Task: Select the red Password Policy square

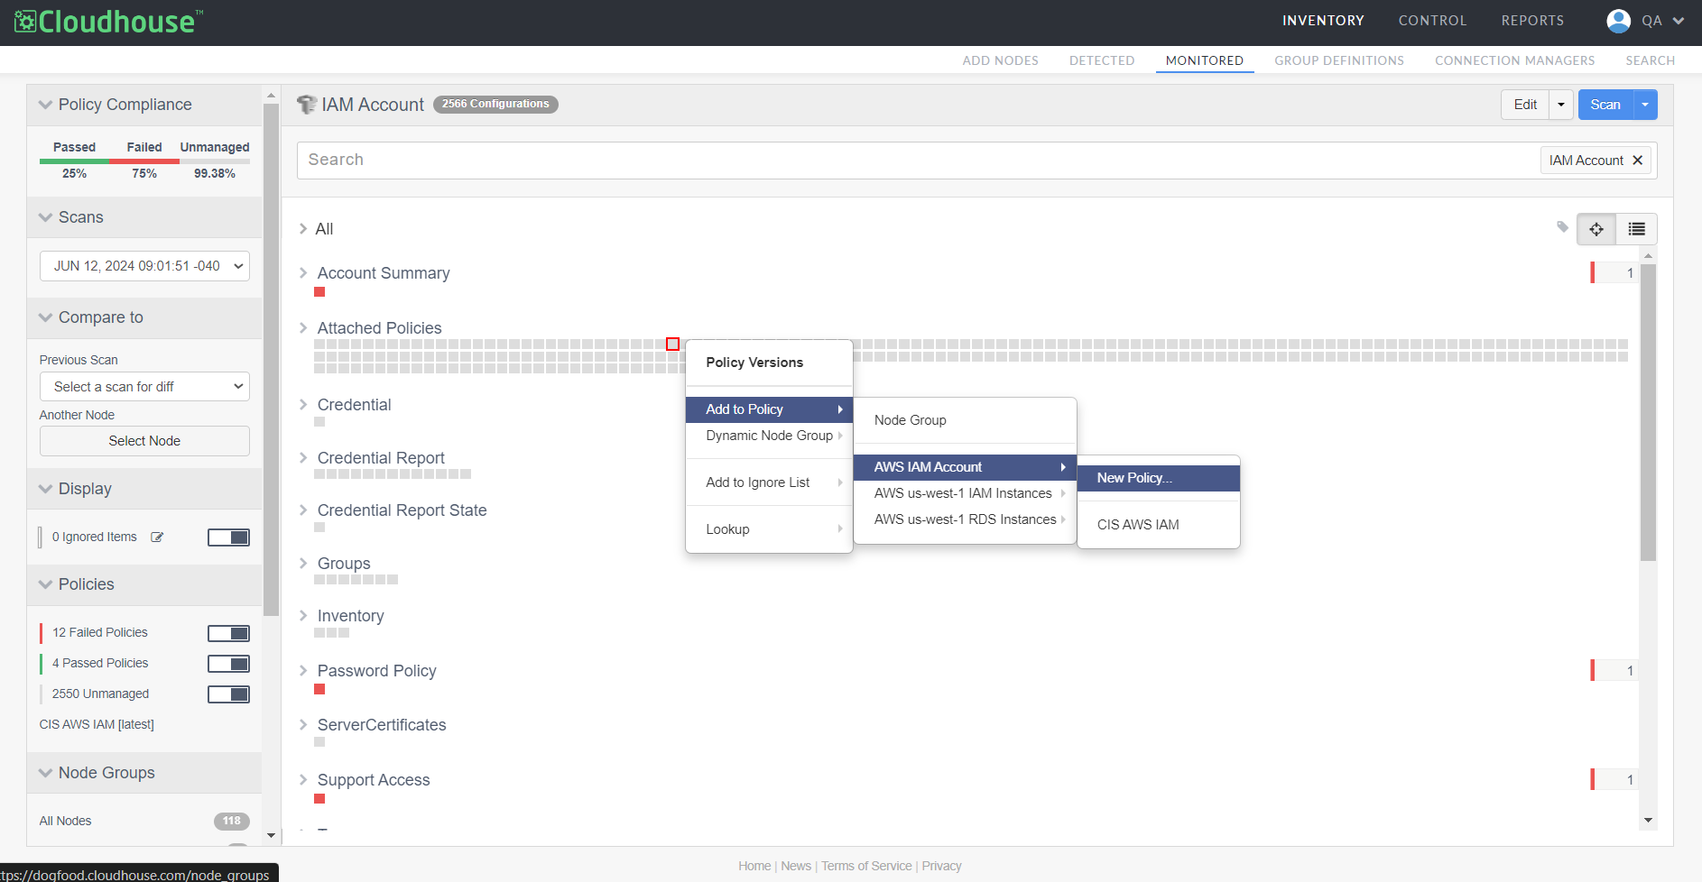Action: pos(319,690)
